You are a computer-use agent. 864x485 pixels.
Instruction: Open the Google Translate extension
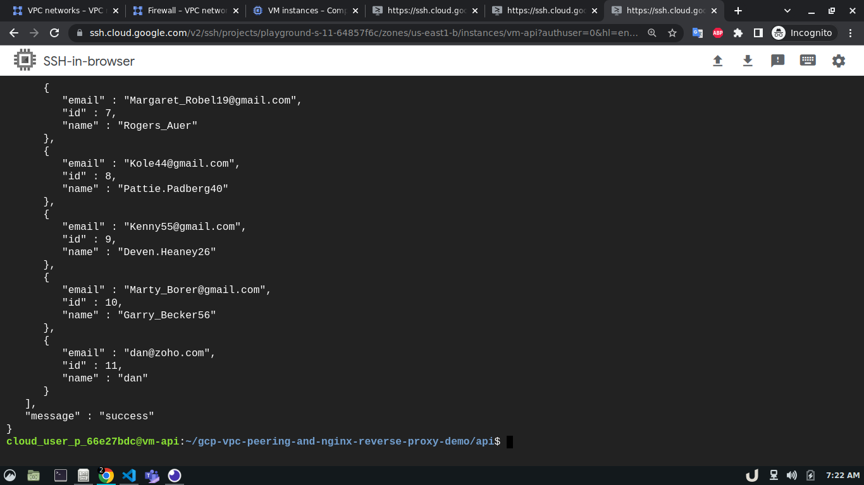point(698,33)
